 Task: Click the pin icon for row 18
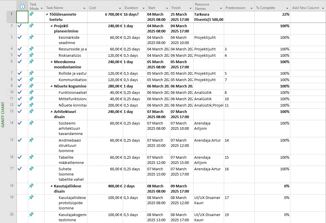(31, 186)
